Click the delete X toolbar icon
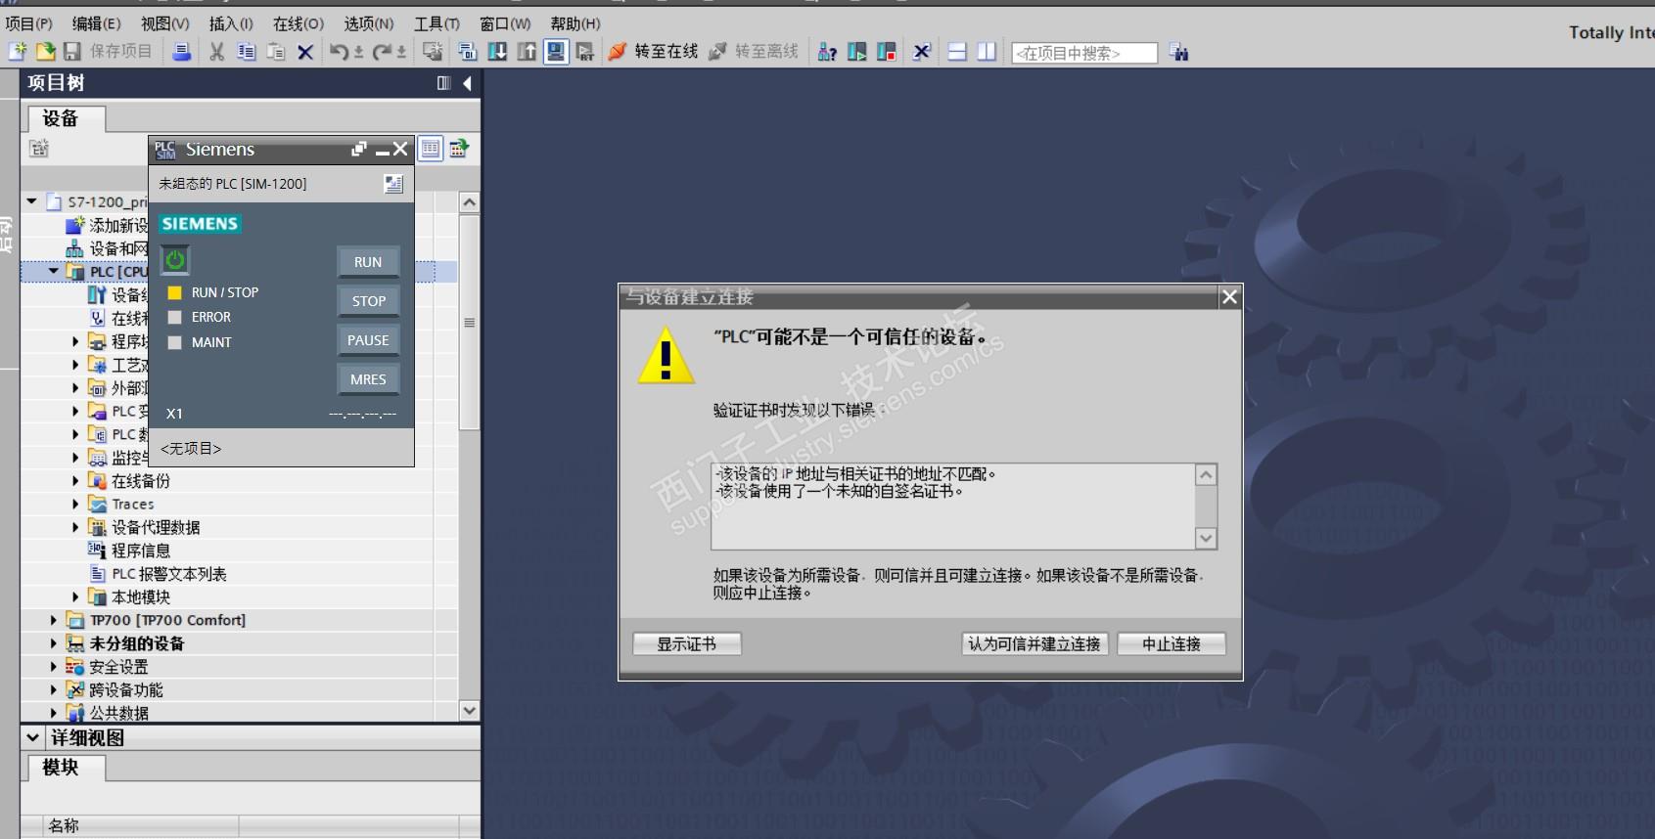Viewport: 1655px width, 839px height. click(x=305, y=52)
